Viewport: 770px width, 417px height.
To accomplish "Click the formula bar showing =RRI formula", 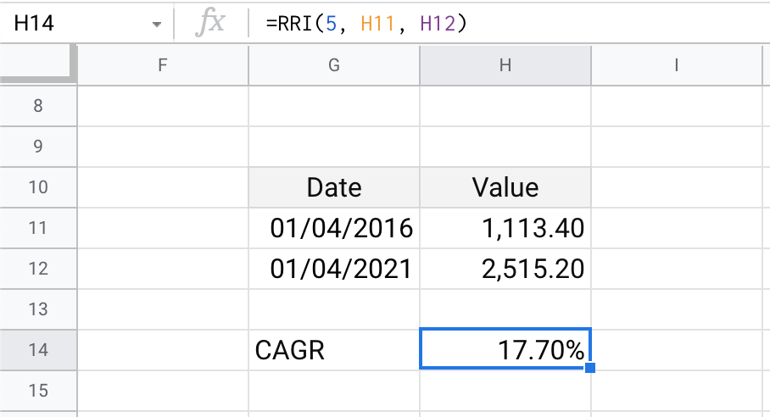I will pos(510,23).
